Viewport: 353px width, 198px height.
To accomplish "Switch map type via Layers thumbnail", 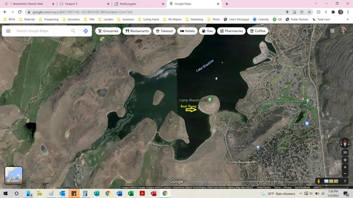I will point(14,175).
